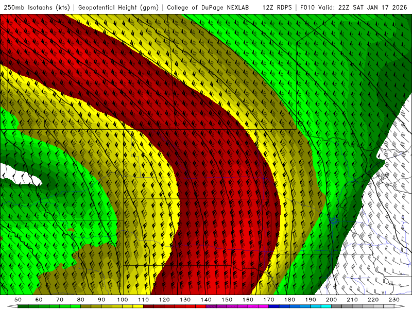Click the 'Valid: 22Z SAT JAN 17 2026' time text
Image resolution: width=412 pixels, height=309 pixels.
pyautogui.click(x=363, y=7)
